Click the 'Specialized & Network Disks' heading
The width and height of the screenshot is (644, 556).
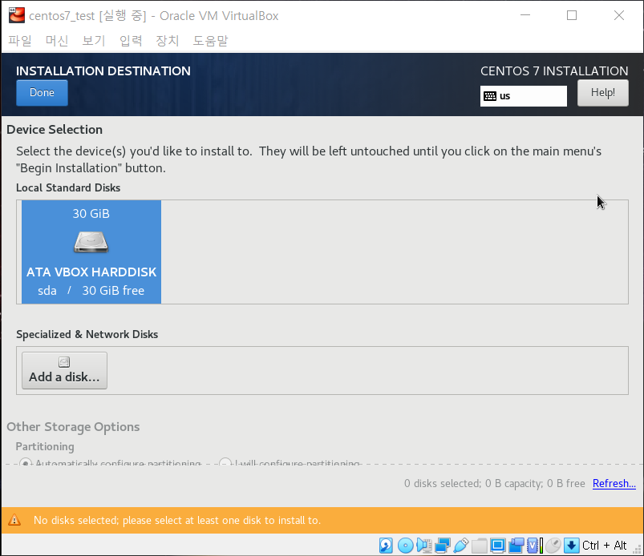click(x=87, y=334)
